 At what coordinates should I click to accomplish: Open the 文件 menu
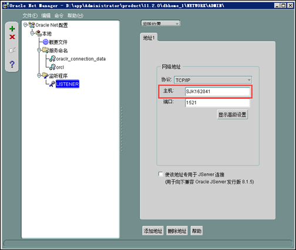point(30,15)
